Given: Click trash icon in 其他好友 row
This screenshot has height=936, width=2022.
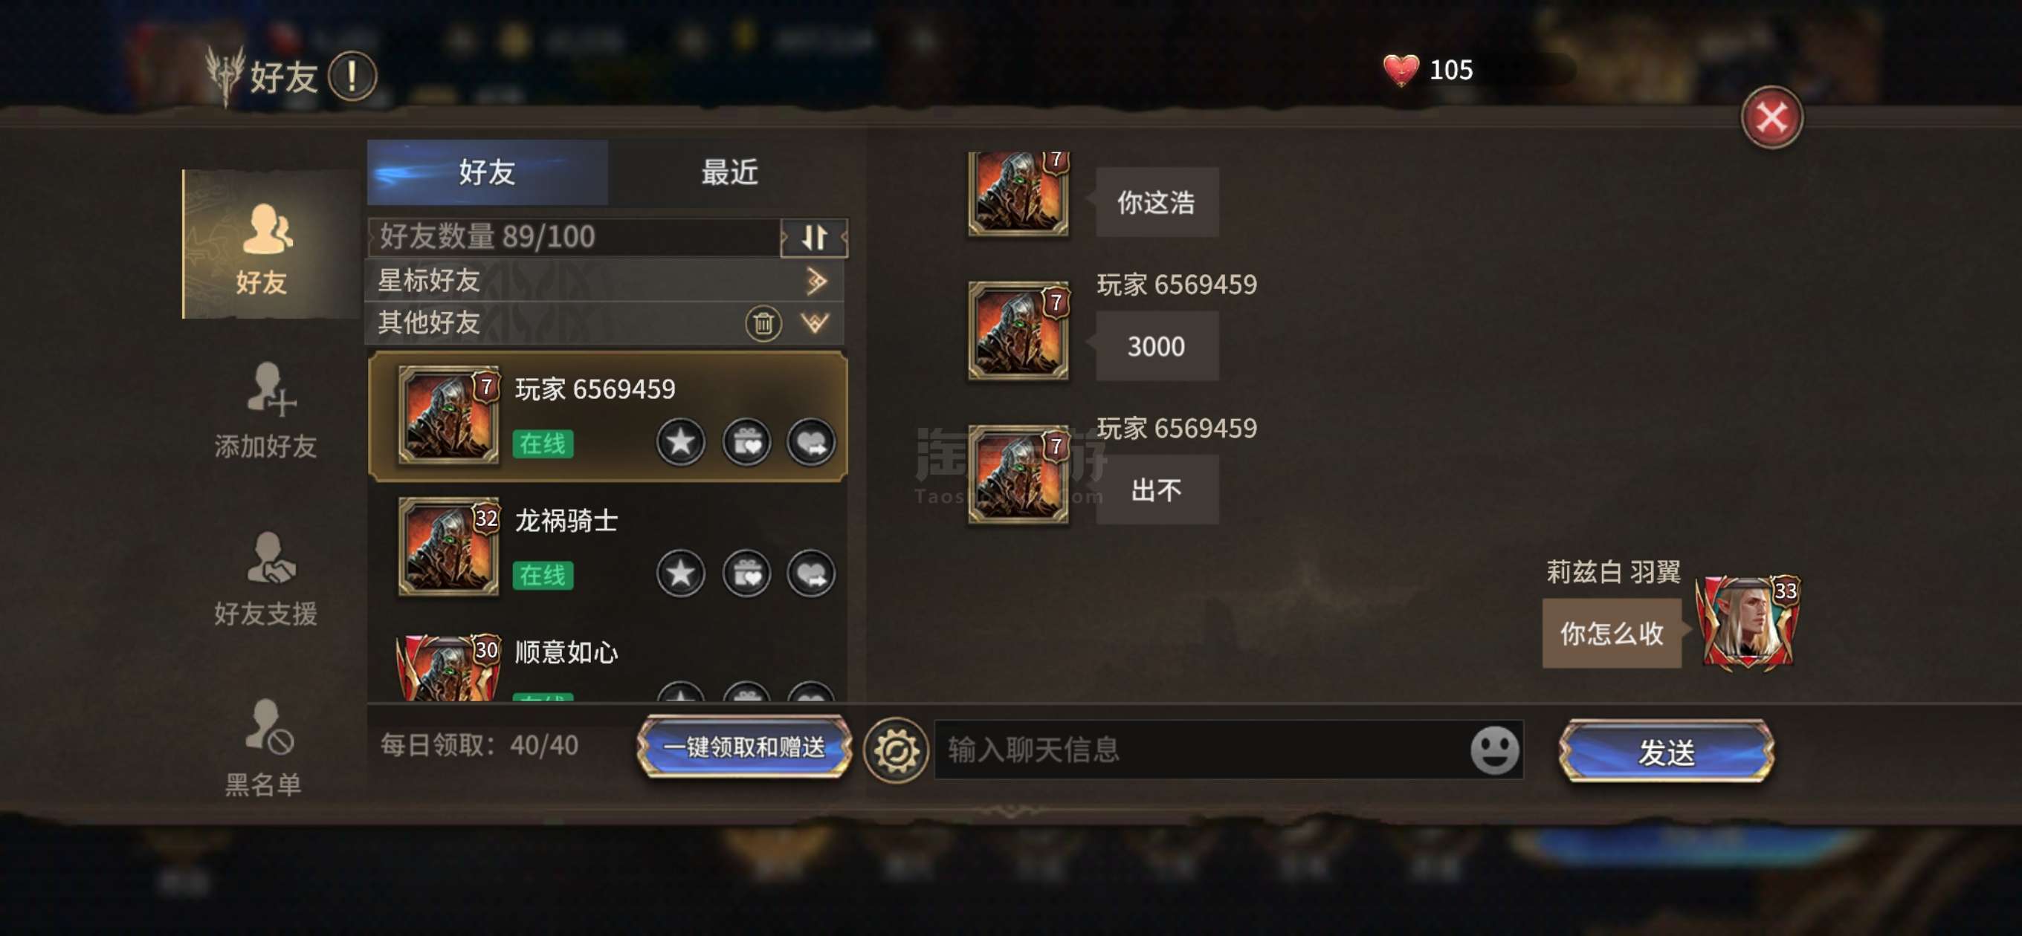Looking at the screenshot, I should [763, 322].
